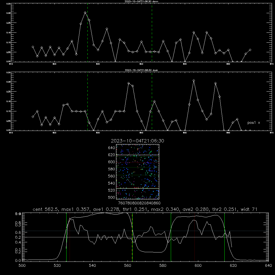Select the 'ave2 0.280' statistic
The width and height of the screenshot is (275, 275).
(x=195, y=209)
